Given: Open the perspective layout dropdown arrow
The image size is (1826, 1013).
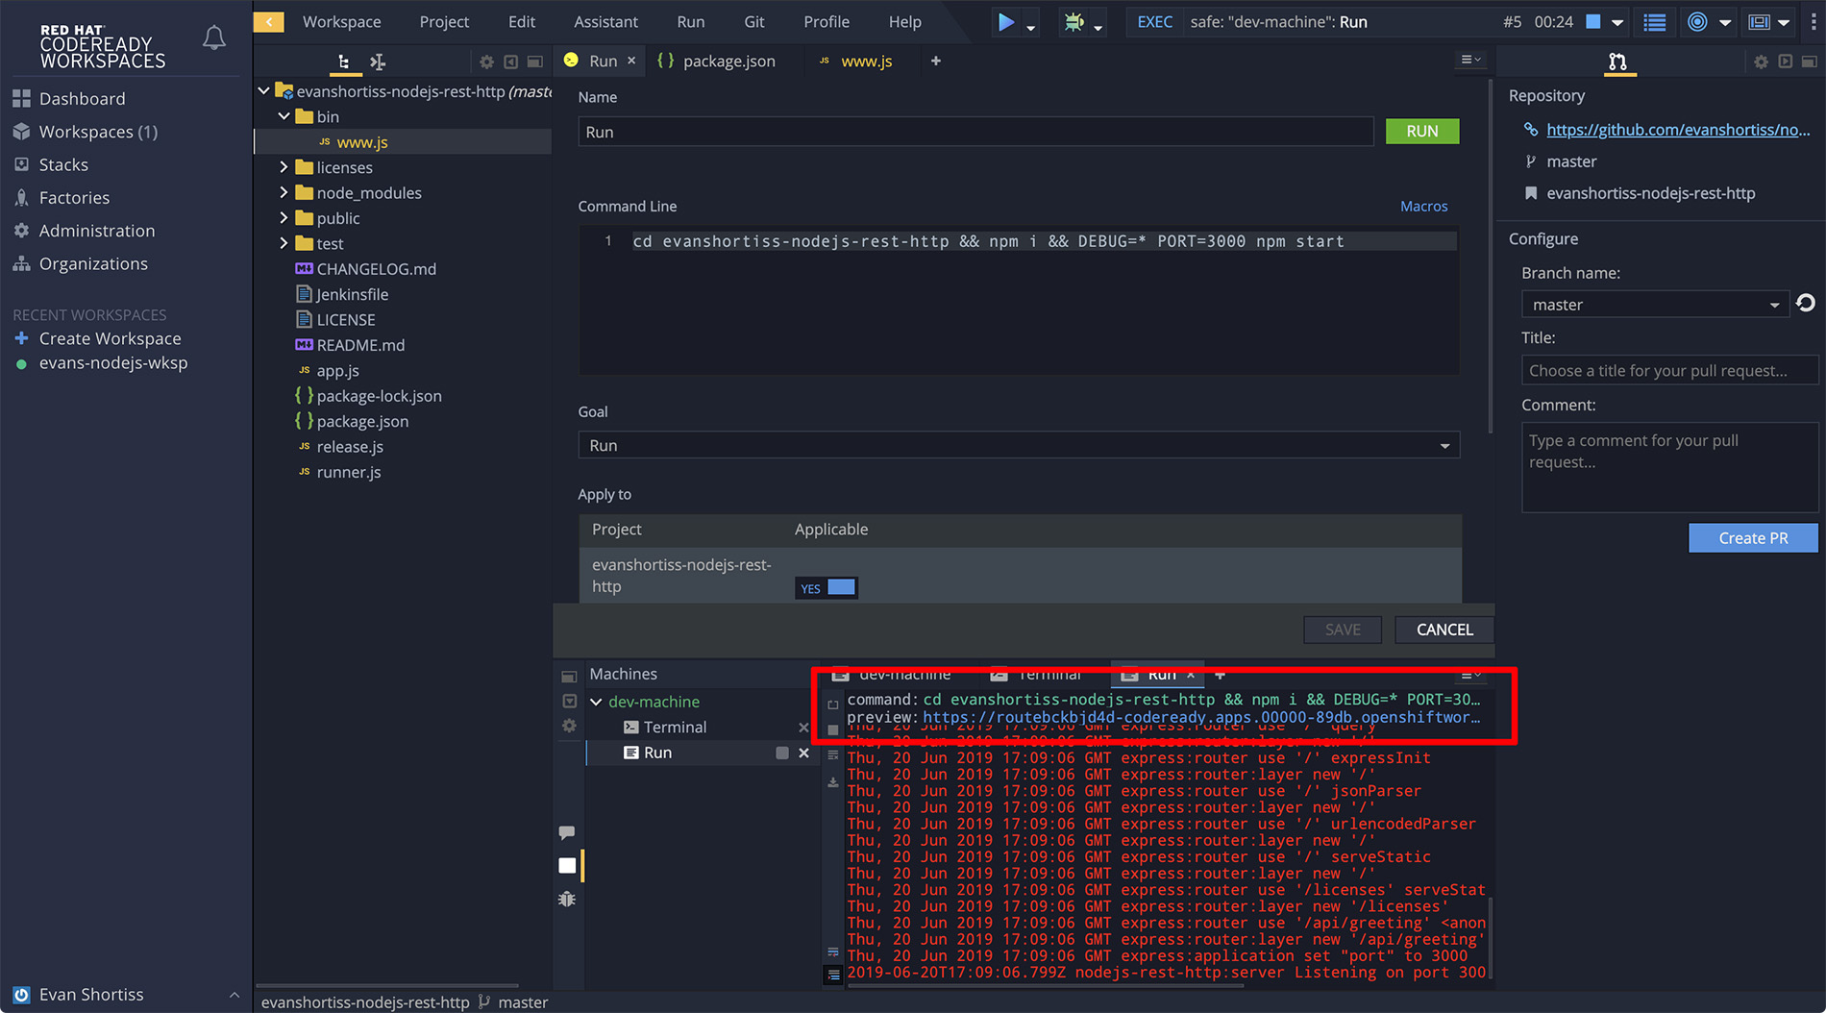Looking at the screenshot, I should [x=1785, y=22].
